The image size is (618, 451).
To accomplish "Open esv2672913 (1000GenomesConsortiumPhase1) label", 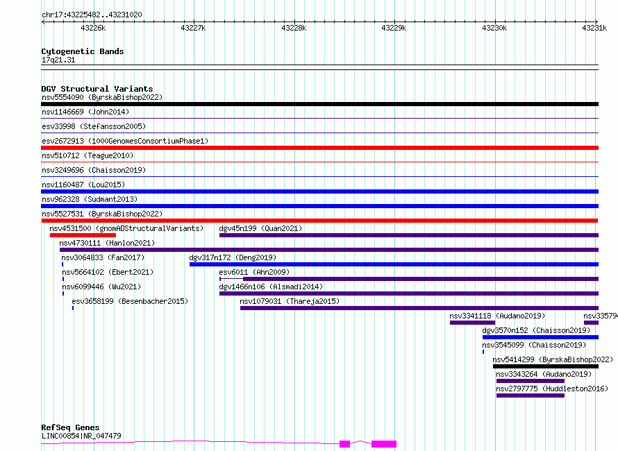I will [125, 141].
